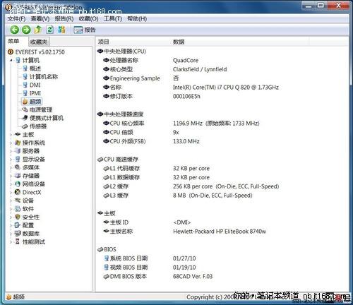The height and width of the screenshot is (305, 353).
Task: Click the green Back arrow toolbar icon
Action: pyautogui.click(x=15, y=30)
